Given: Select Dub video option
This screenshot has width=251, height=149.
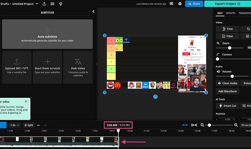Looking at the screenshot, I should click(78, 67).
